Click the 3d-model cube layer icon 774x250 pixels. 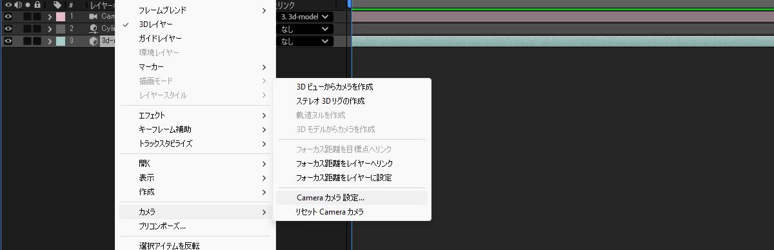(x=94, y=41)
